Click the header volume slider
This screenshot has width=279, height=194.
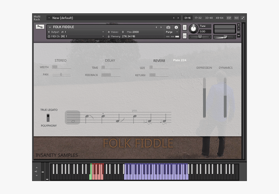tap(224, 37)
